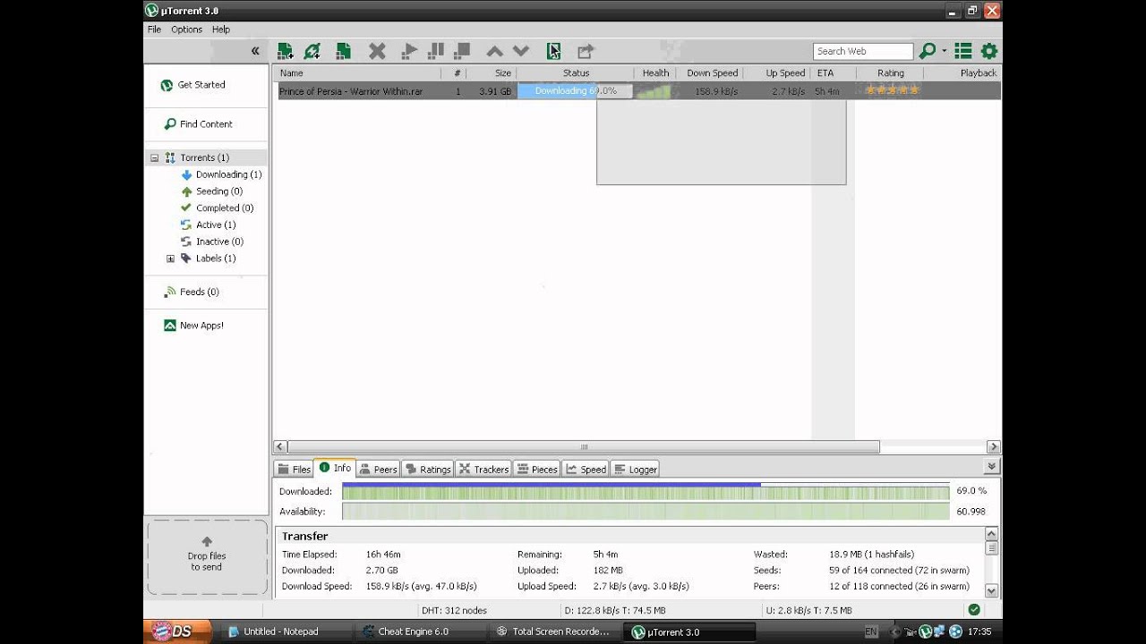Open the File menu
Screen dimensions: 1146x644
point(154,30)
